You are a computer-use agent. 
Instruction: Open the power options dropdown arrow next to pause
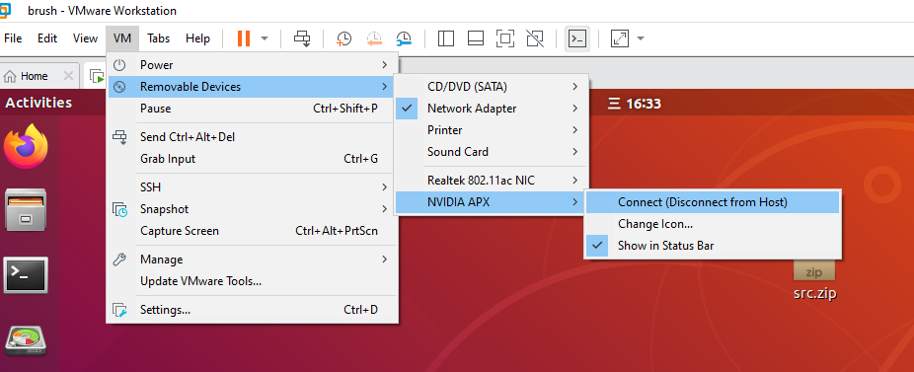265,38
